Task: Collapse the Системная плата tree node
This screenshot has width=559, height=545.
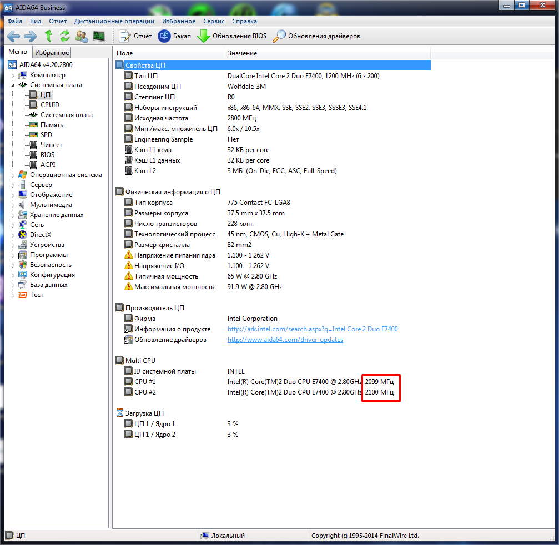Action: tap(13, 85)
